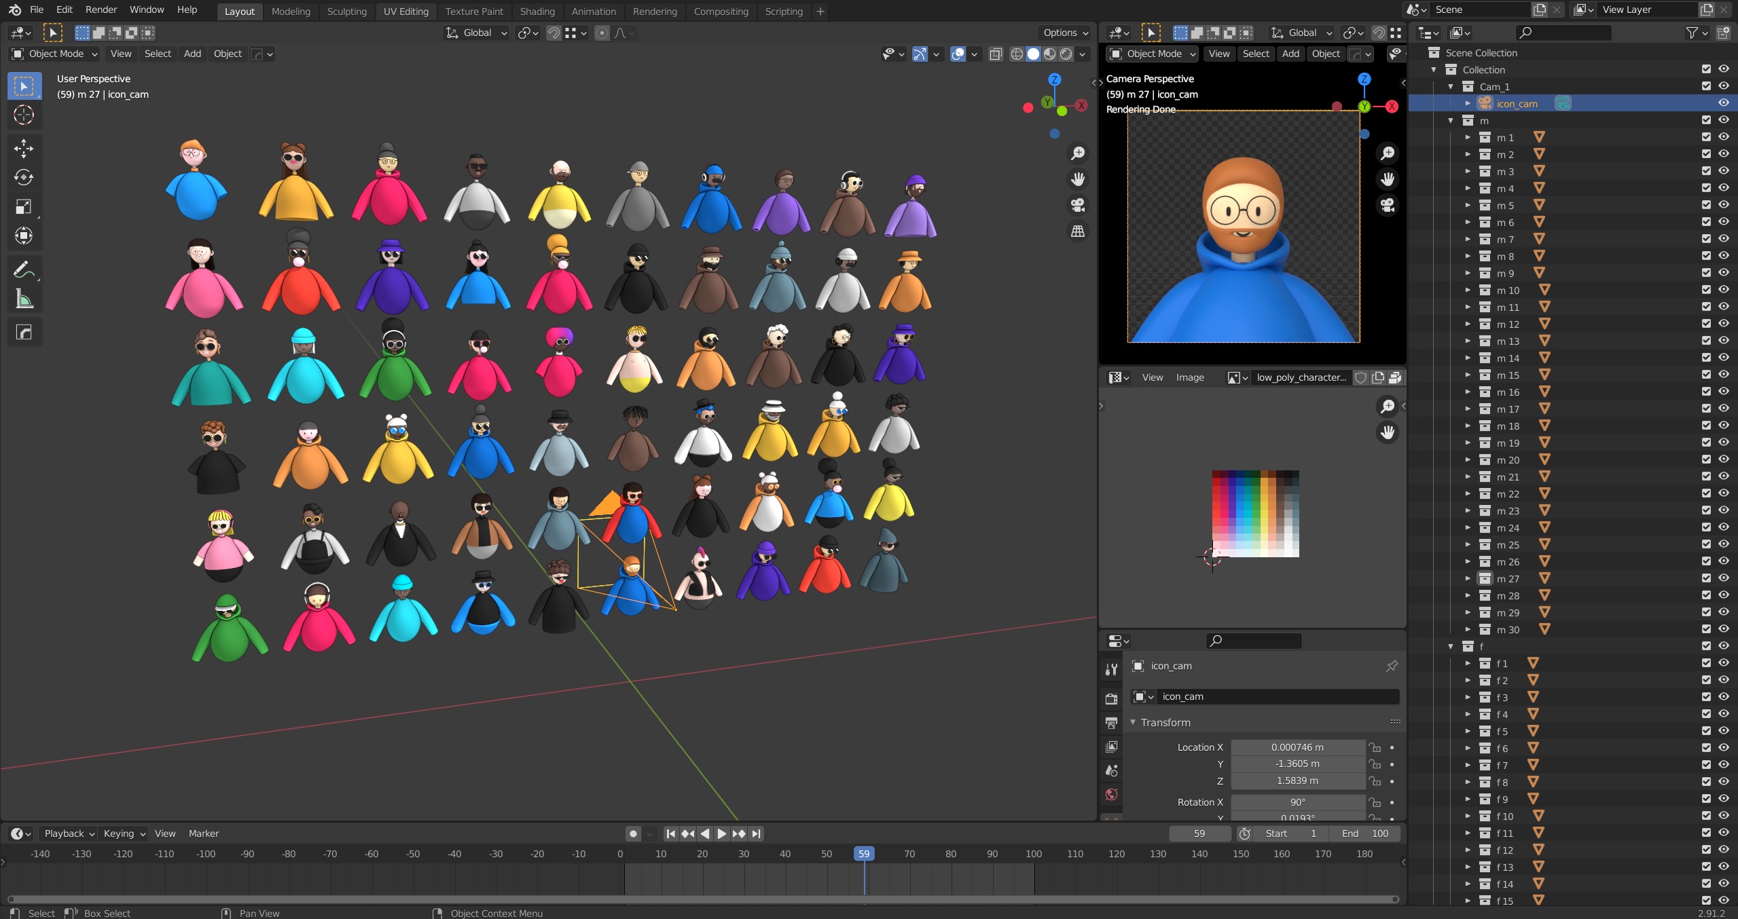Open Marker menu in timeline
Viewport: 1738px width, 919px height.
pyautogui.click(x=204, y=833)
